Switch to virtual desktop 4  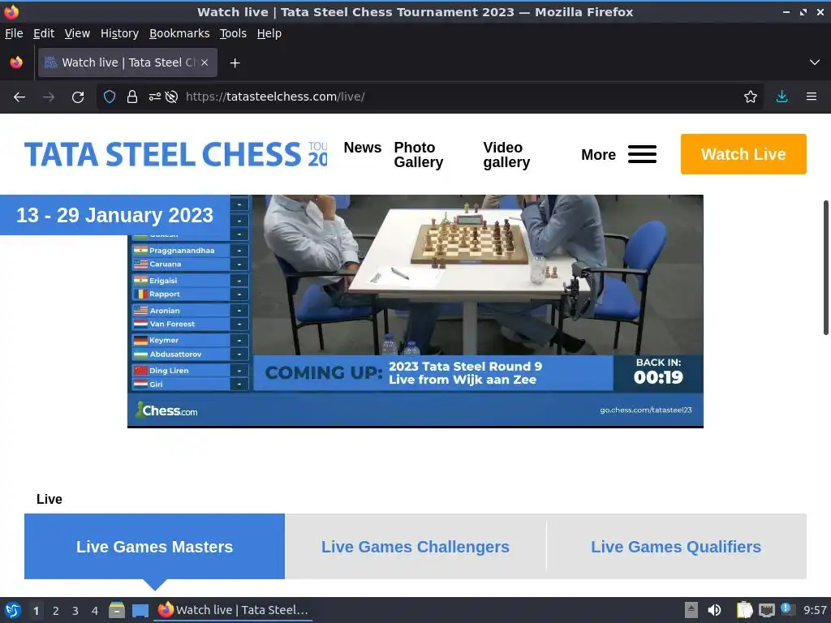coord(95,611)
